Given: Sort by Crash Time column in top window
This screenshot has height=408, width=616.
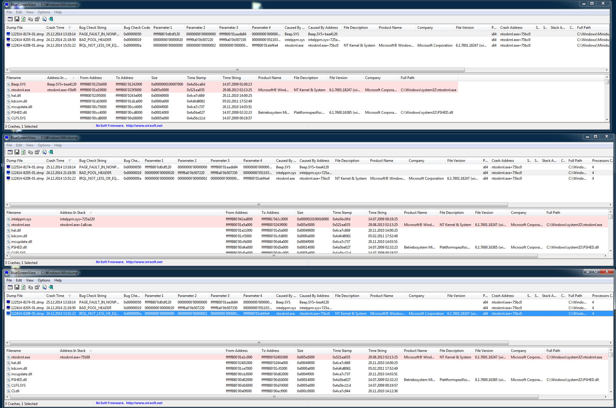Looking at the screenshot, I should coord(55,28).
